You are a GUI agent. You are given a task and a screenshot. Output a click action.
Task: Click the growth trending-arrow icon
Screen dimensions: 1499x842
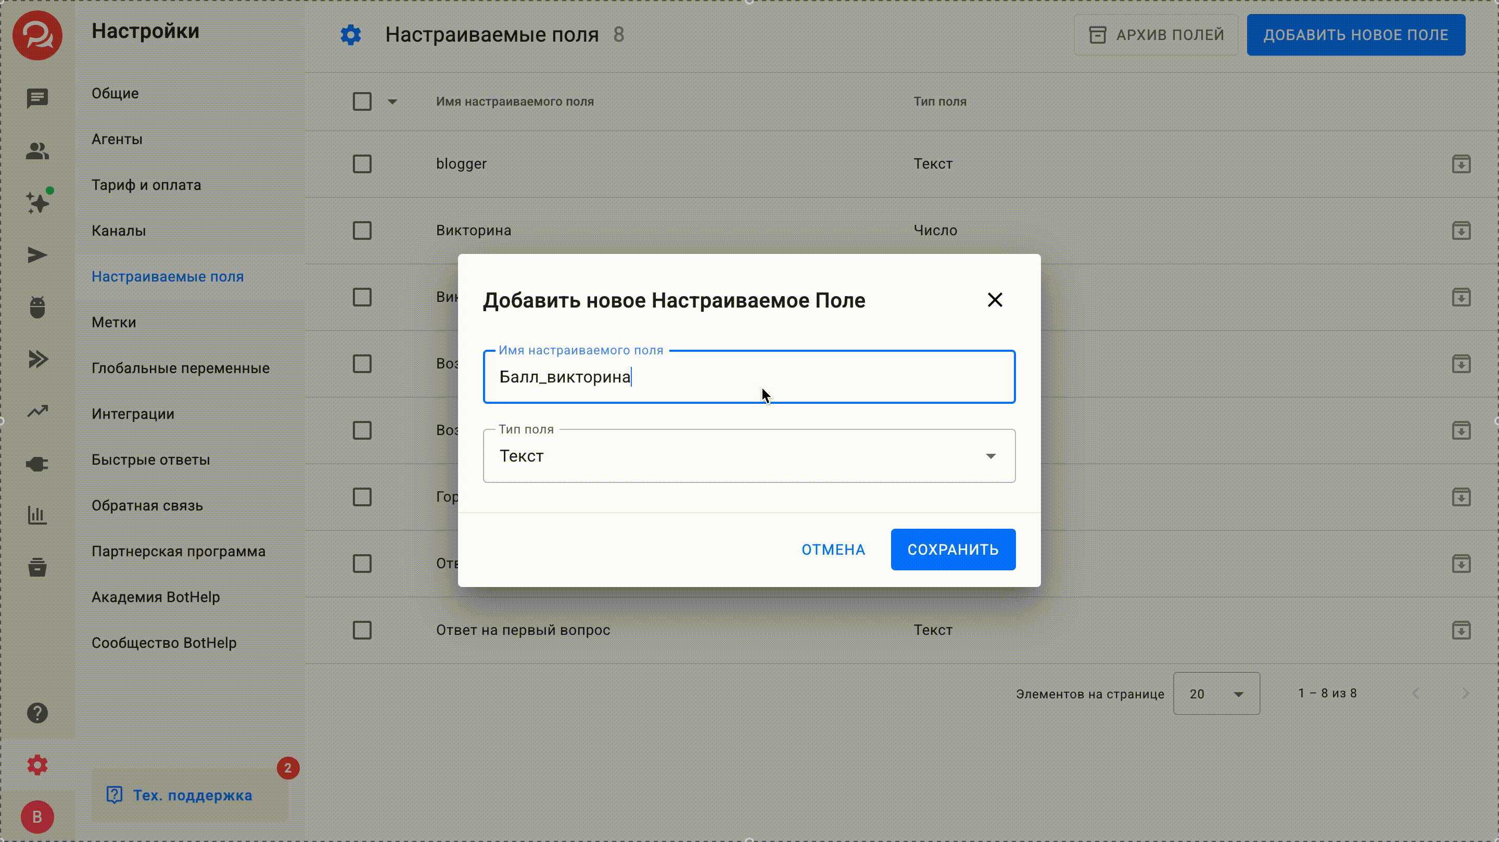[x=37, y=412]
